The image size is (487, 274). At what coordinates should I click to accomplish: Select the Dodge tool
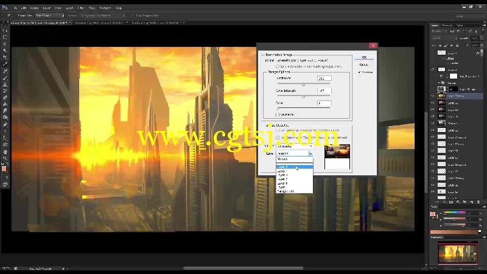pyautogui.click(x=5, y=118)
